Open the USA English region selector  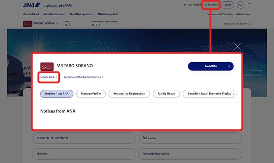click(192, 5)
